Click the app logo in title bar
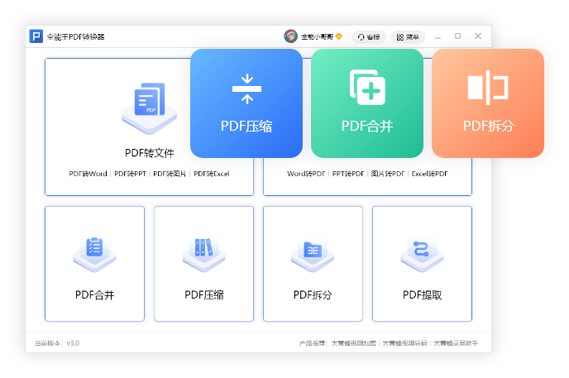This screenshot has width=569, height=378. (36, 36)
